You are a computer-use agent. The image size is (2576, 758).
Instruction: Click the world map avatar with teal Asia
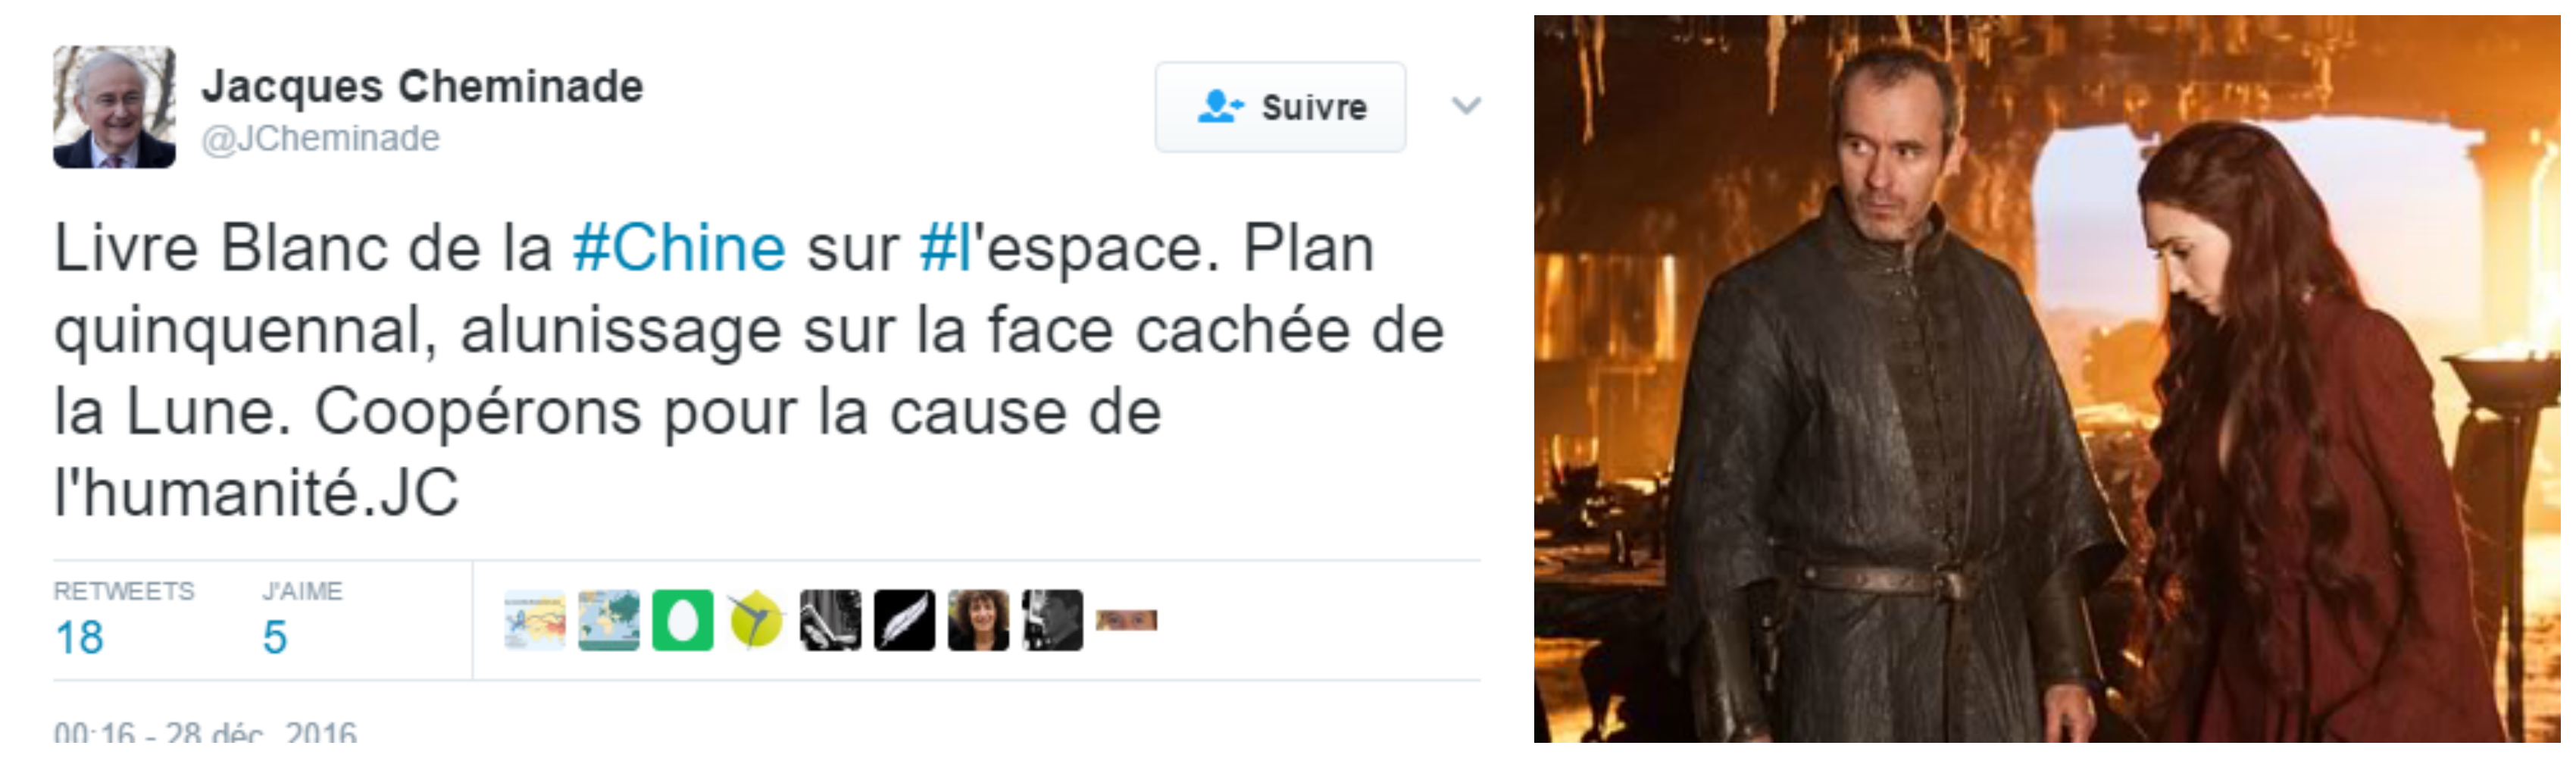608,620
